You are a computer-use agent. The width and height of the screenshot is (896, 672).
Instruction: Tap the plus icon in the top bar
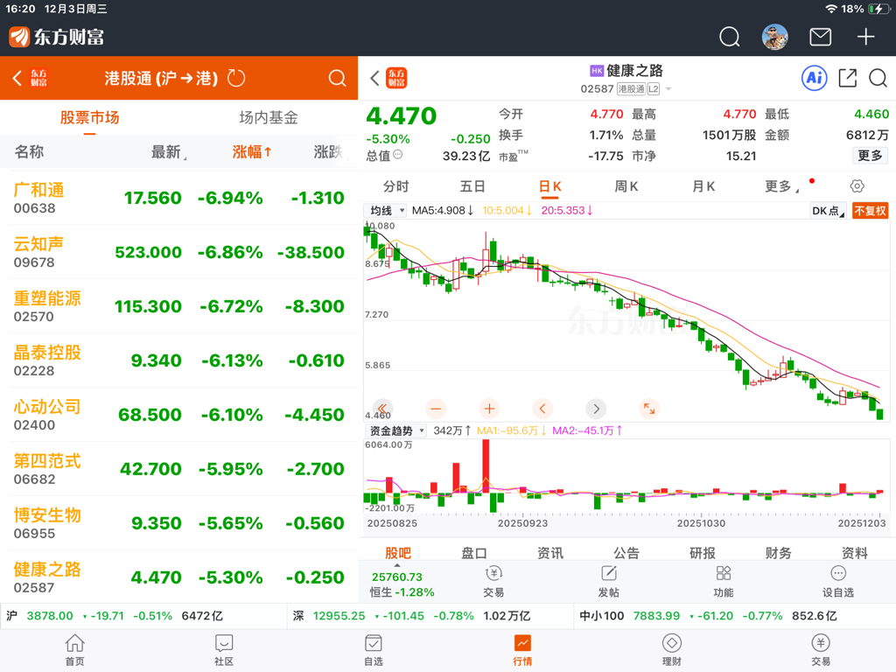tap(865, 37)
